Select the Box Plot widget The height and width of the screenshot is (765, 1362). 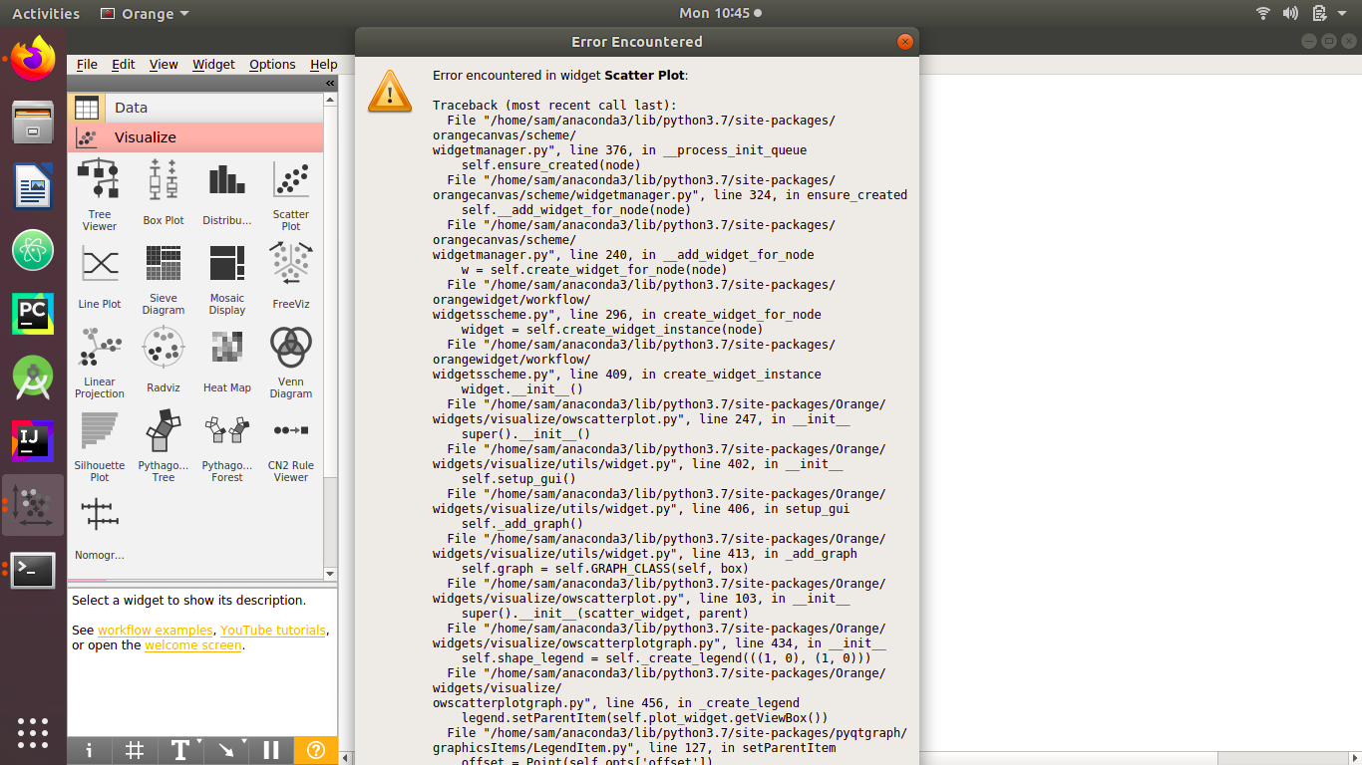pyautogui.click(x=163, y=189)
